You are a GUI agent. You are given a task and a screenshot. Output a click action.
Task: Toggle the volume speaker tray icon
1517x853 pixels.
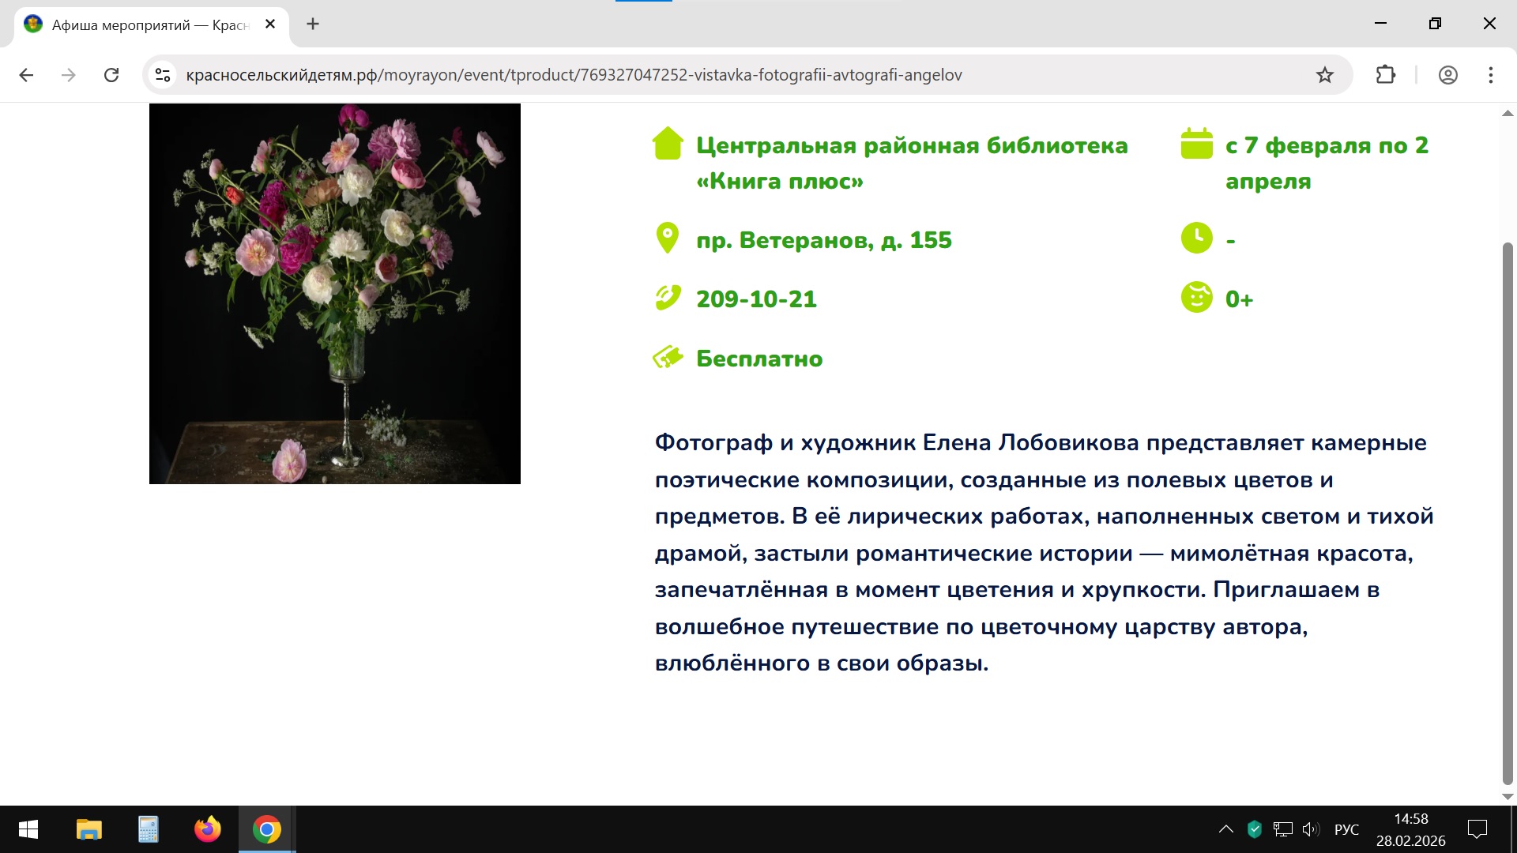tap(1311, 829)
